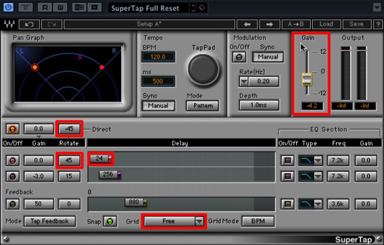Click the Modulation Sync Manual button
The height and width of the screenshot is (245, 384).
pos(268,57)
